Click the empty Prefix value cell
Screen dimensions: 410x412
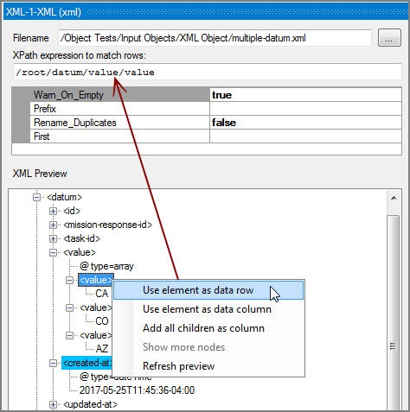[x=305, y=109]
